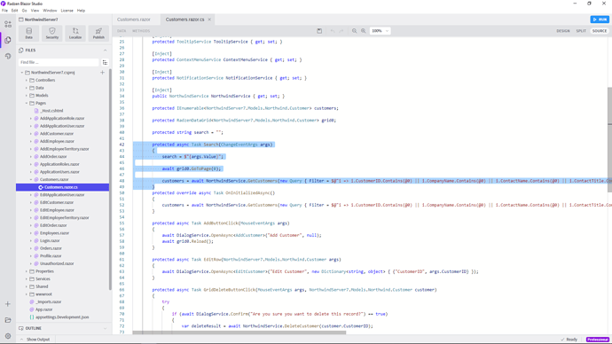Open the history icon in left rail

click(x=8, y=56)
